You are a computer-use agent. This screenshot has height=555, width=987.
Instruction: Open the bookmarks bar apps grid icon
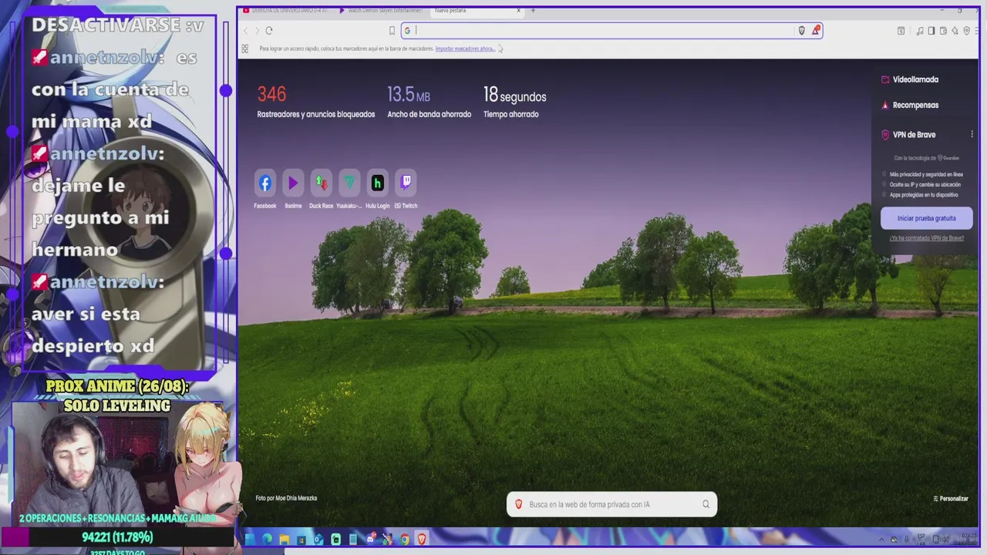click(x=245, y=49)
